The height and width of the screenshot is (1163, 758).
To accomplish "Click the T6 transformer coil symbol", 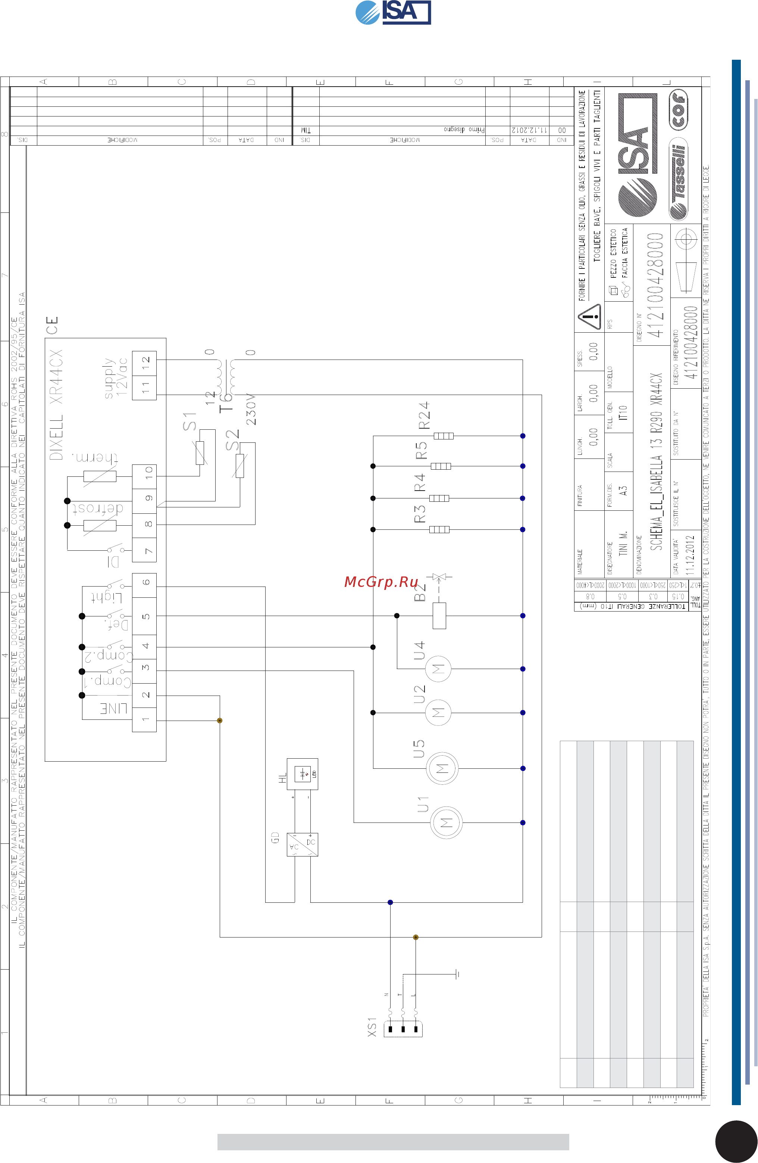I will pos(227,377).
